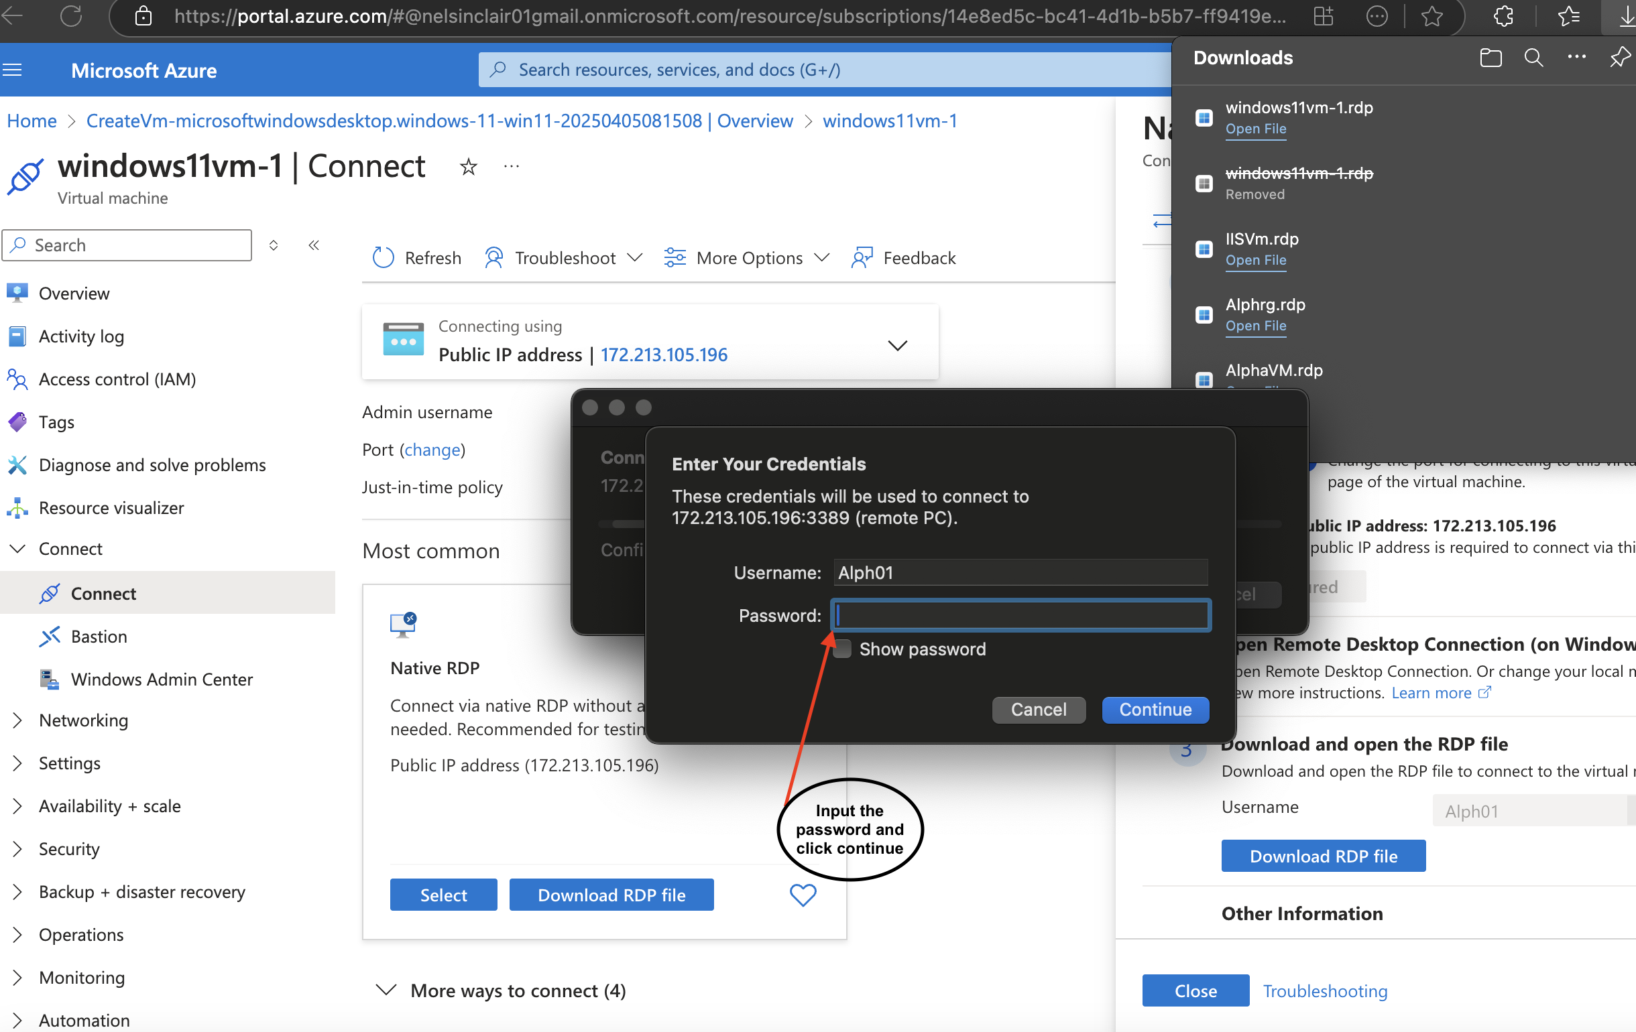Focus the Password field
This screenshot has width=1636, height=1032.
pyautogui.click(x=1020, y=615)
